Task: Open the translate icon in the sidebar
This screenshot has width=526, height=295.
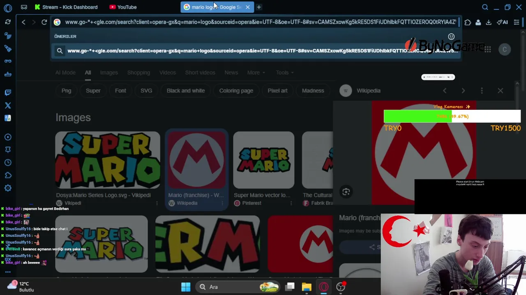Action: click(x=8, y=118)
